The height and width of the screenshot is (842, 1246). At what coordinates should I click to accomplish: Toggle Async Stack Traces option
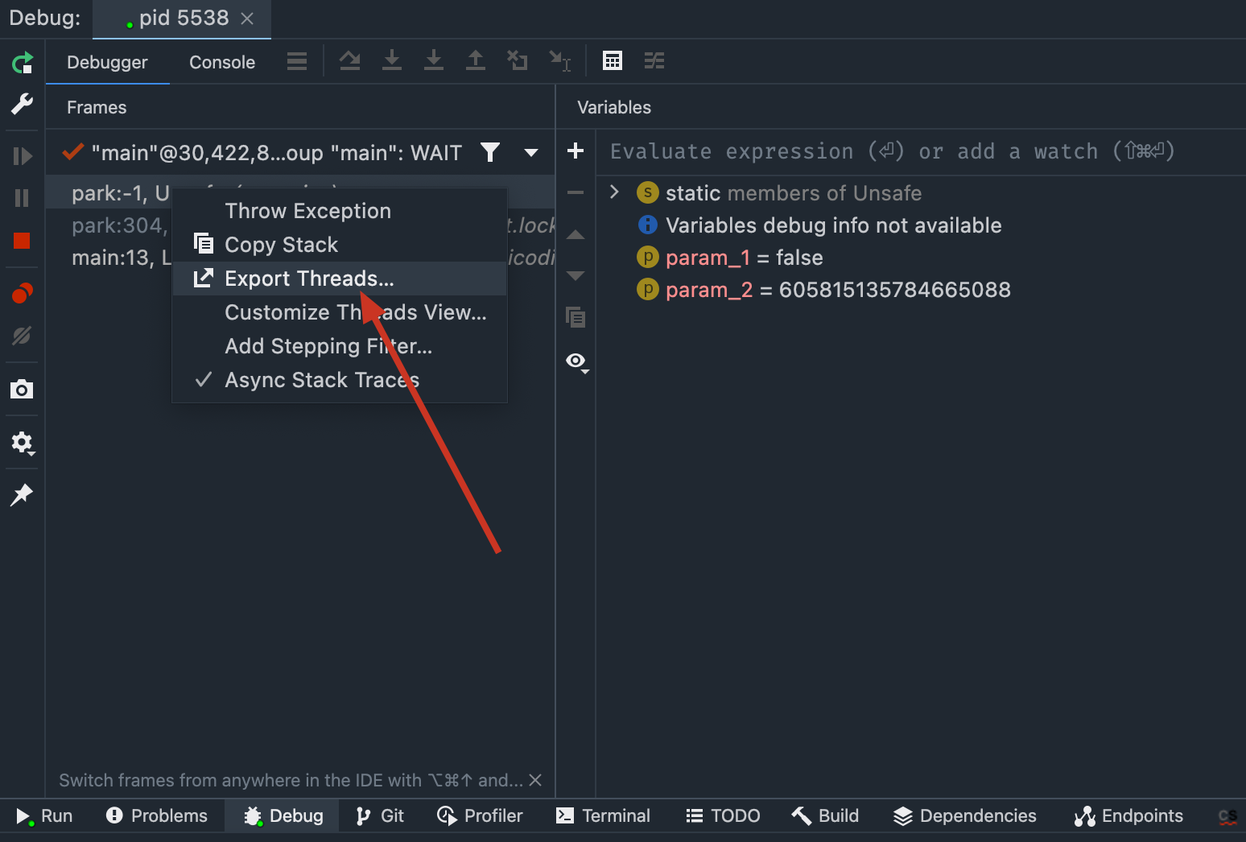321,380
